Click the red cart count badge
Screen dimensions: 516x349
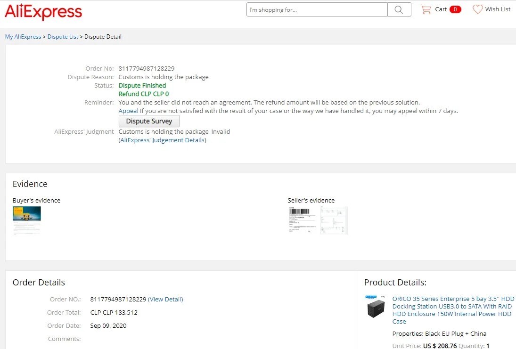click(455, 9)
